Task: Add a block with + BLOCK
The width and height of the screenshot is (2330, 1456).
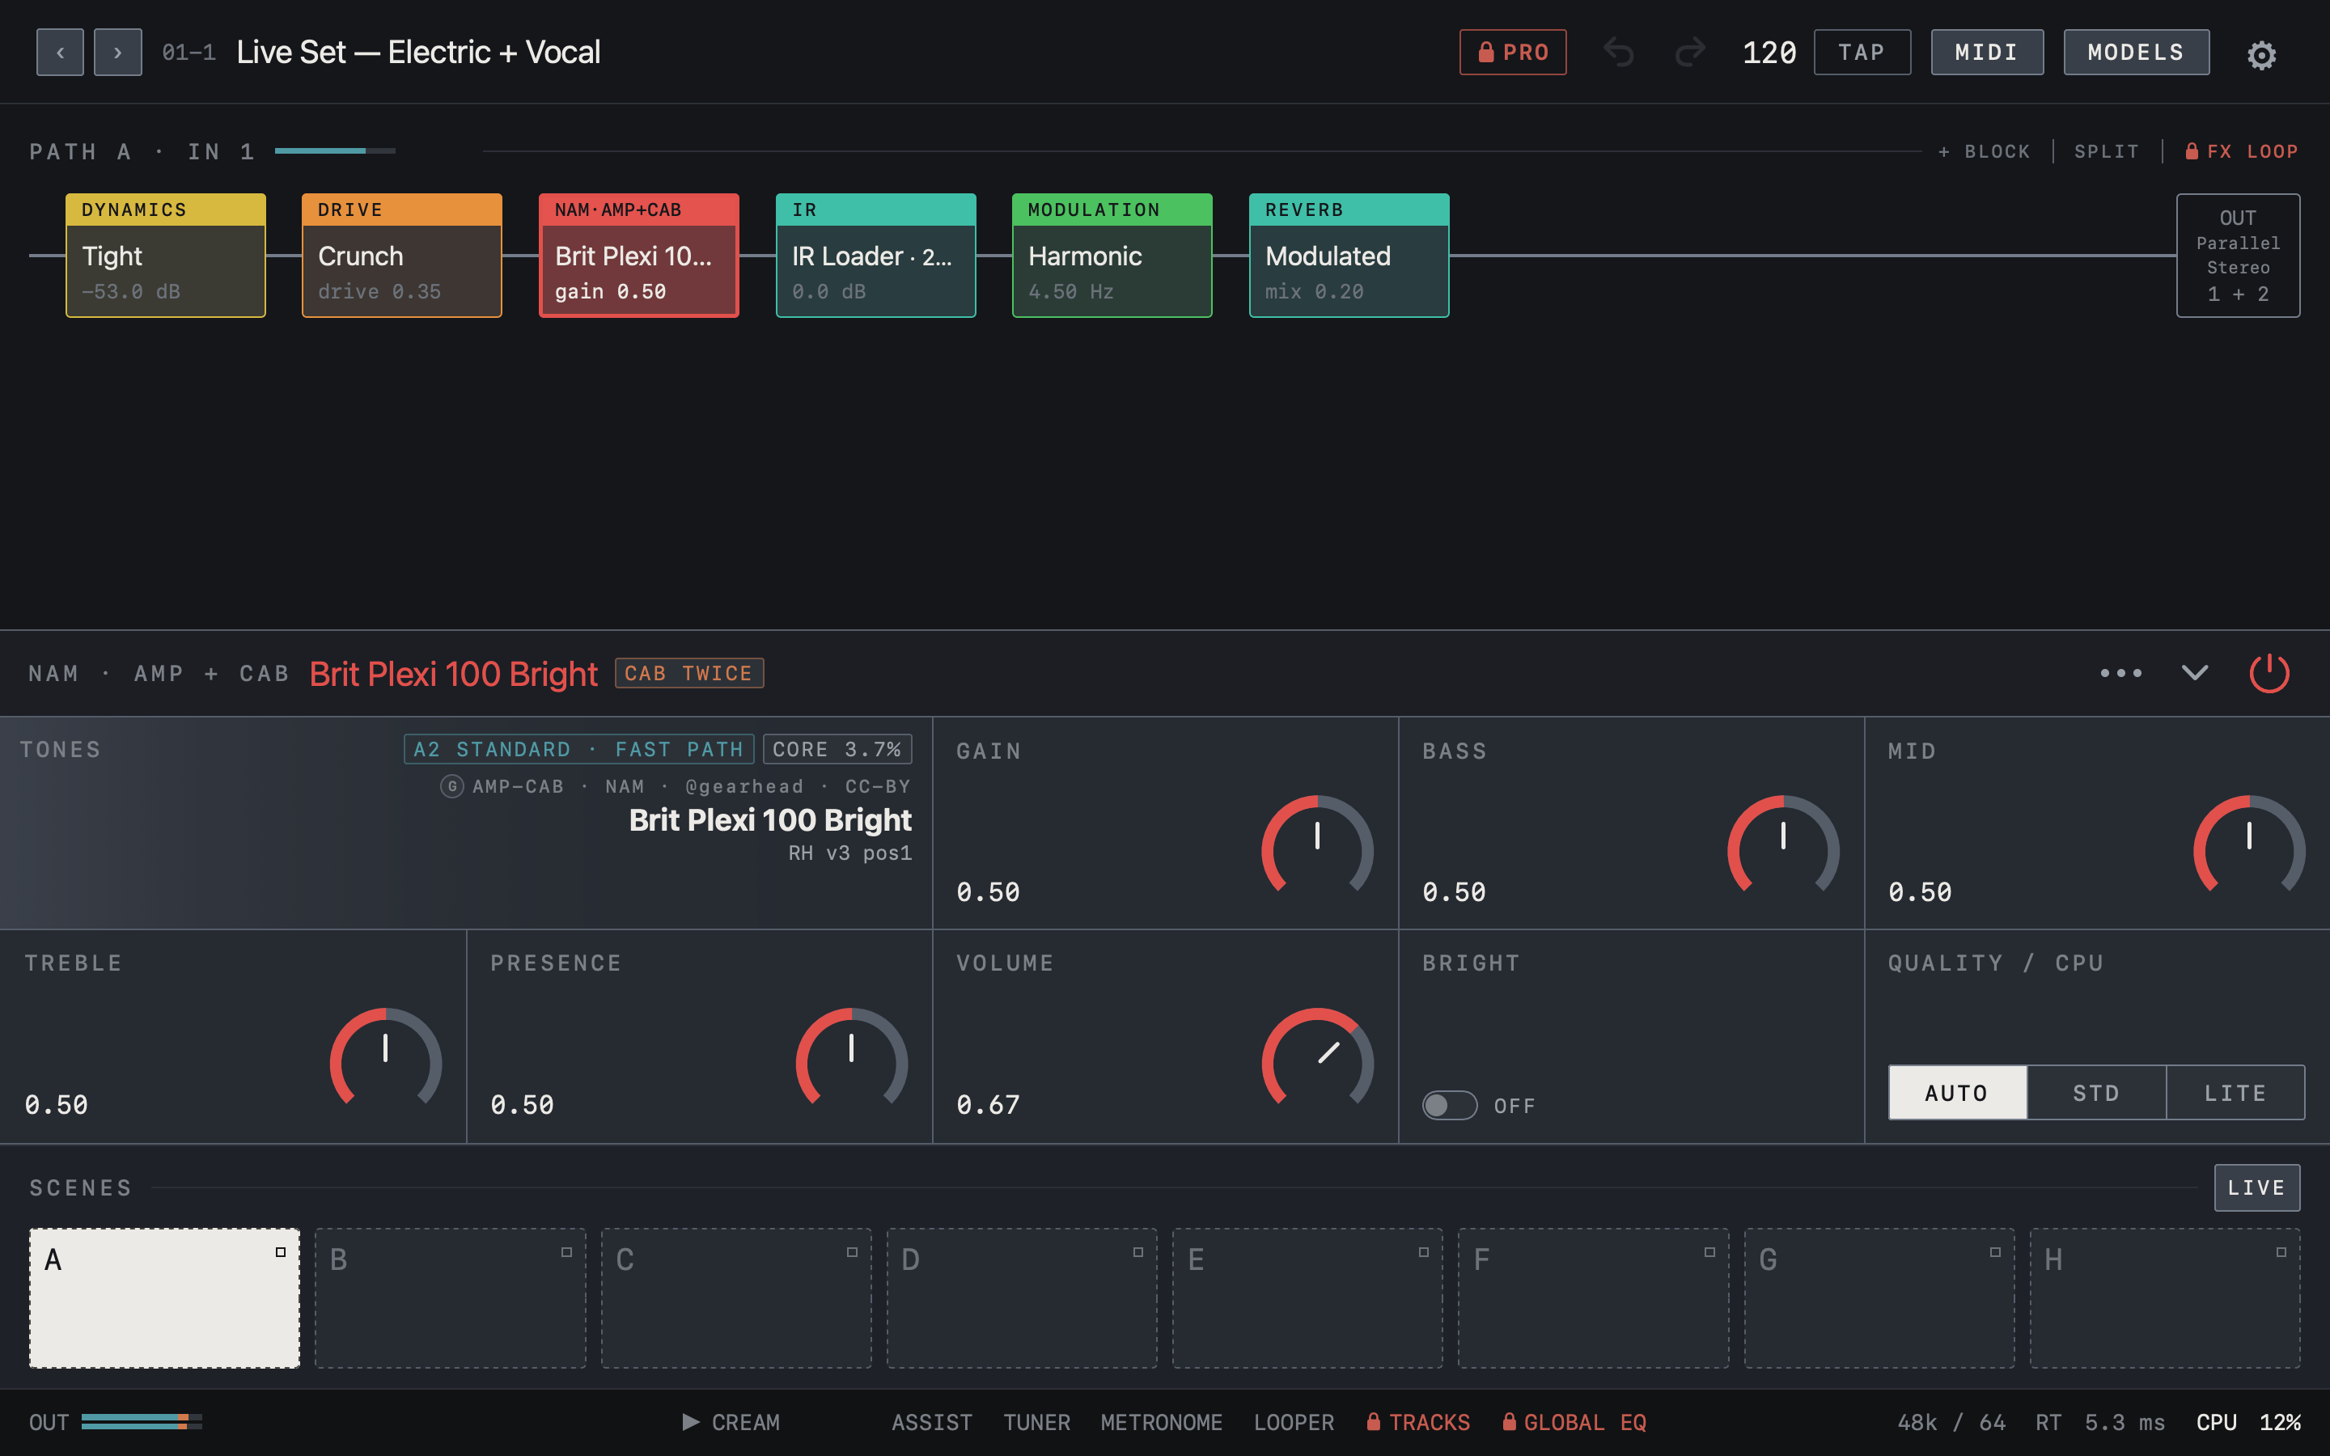Action: coord(1984,151)
